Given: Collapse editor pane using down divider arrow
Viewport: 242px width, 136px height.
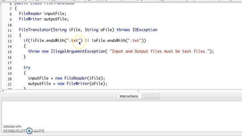Looking at the screenshot, I should (x=3, y=91).
